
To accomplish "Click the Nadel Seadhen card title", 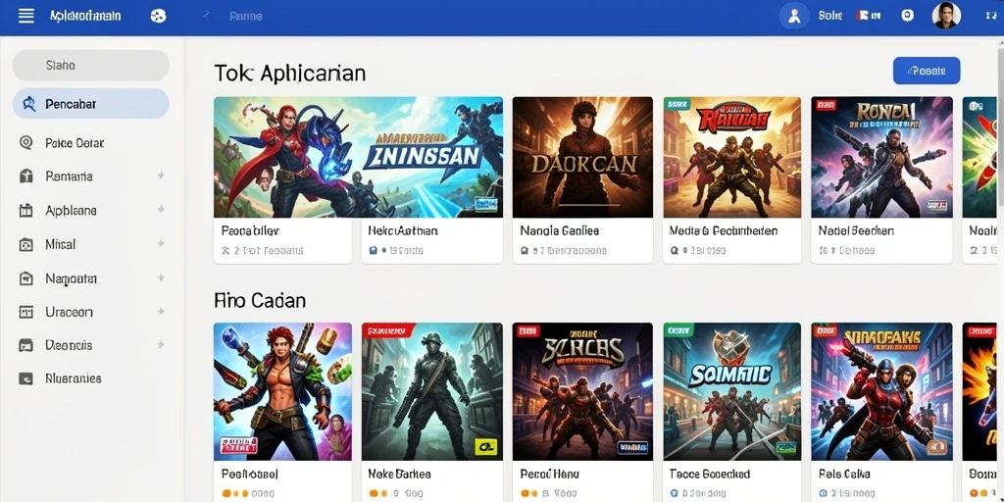I will pyautogui.click(x=856, y=230).
